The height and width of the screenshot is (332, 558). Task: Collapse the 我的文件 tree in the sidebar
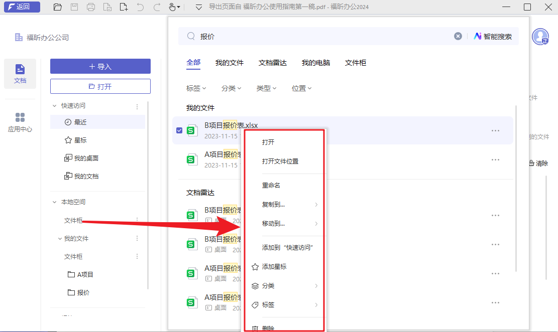[60, 238]
